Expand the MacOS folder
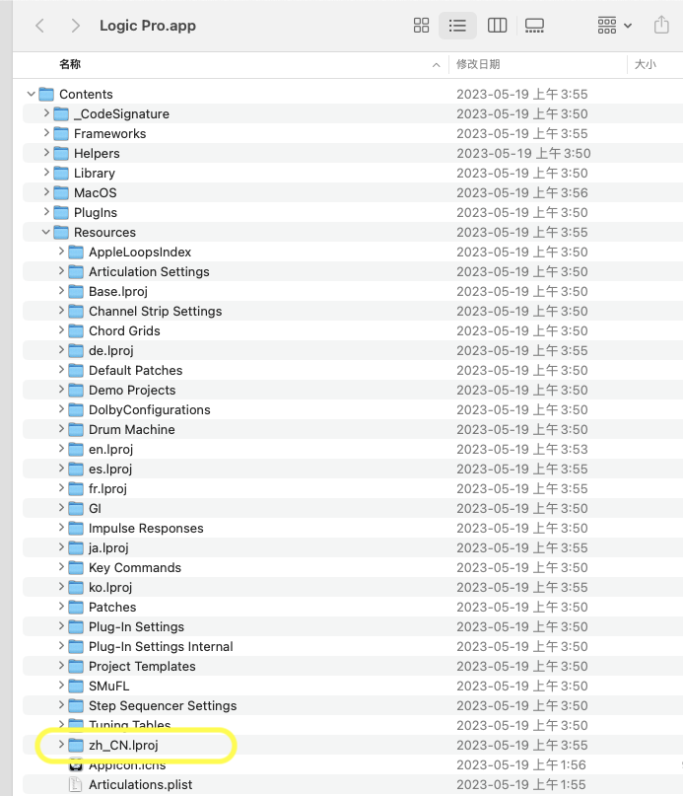Screen dimensions: 683x796 tap(46, 192)
